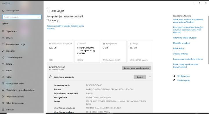The width and height of the screenshot is (209, 114).
Task: Click the Identyfikator urządzenia value
Action: (104, 108)
